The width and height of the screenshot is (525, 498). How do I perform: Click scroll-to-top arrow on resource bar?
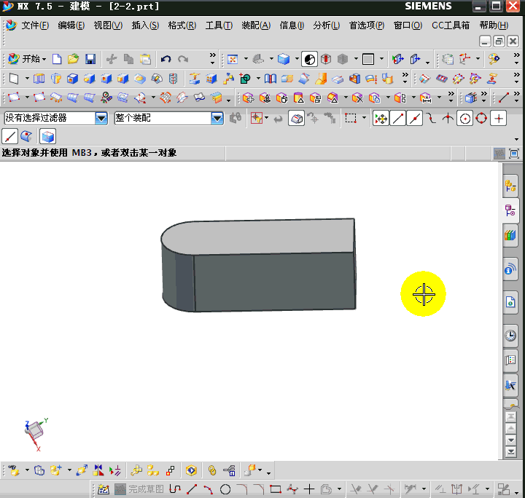coord(511,416)
